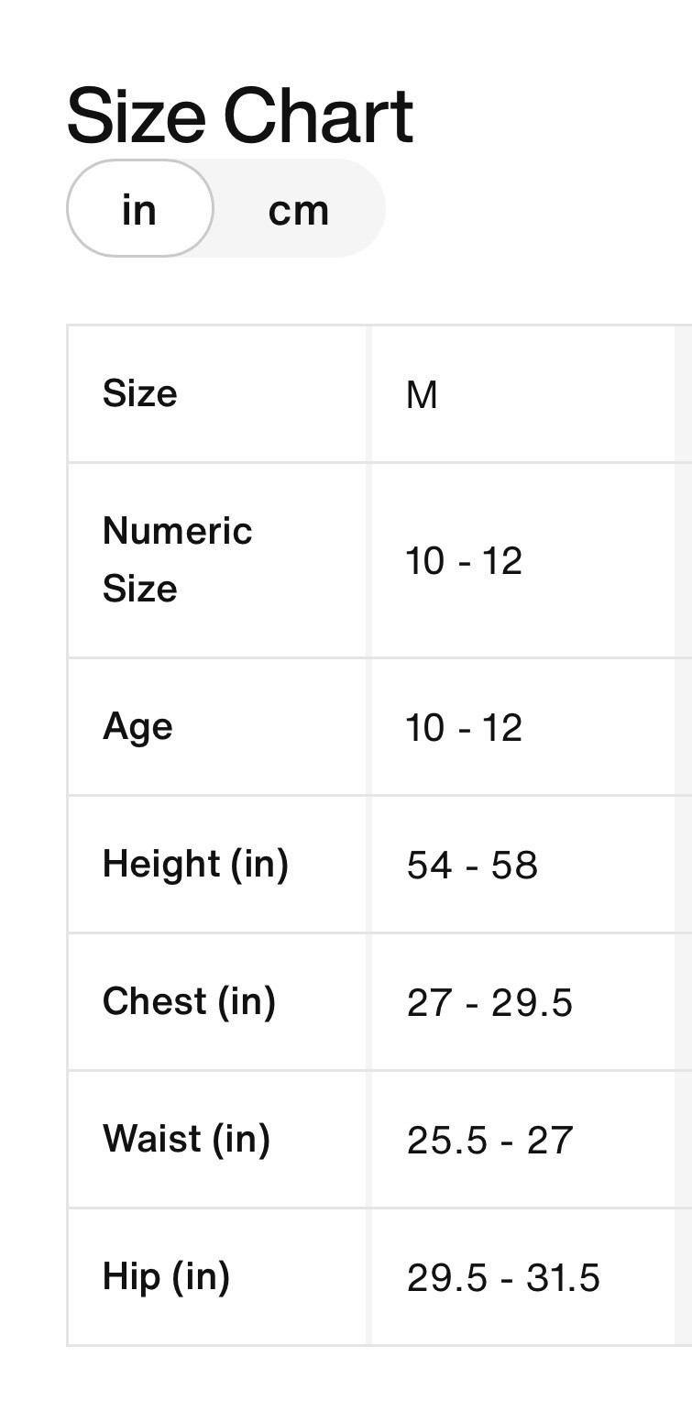Image resolution: width=692 pixels, height=1401 pixels.
Task: Select the Age row label
Action: [137, 728]
